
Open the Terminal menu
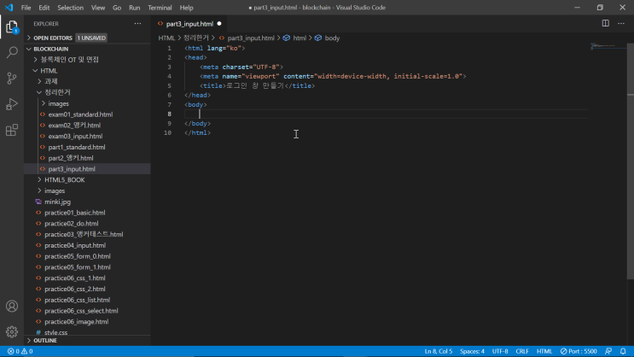pyautogui.click(x=160, y=8)
